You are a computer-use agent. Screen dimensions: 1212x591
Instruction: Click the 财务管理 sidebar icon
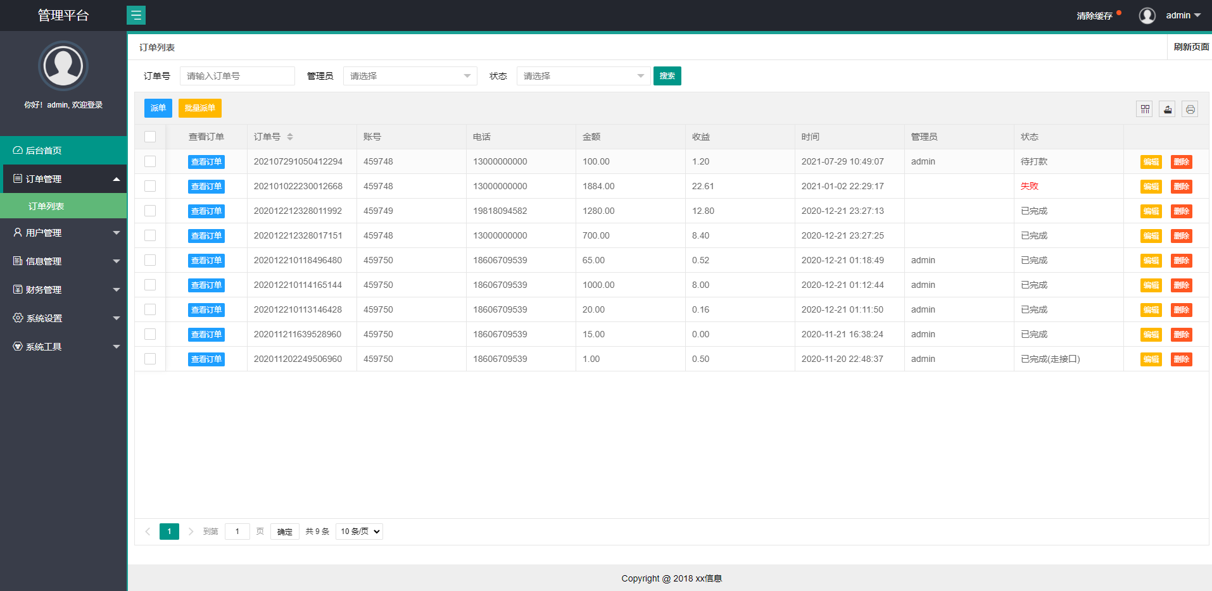coord(17,289)
